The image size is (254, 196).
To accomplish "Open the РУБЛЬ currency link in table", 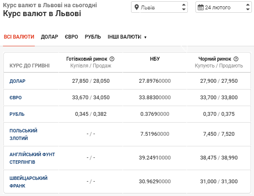I will tap(17, 114).
